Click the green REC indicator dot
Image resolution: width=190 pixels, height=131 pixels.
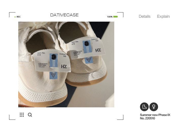coord(15,17)
